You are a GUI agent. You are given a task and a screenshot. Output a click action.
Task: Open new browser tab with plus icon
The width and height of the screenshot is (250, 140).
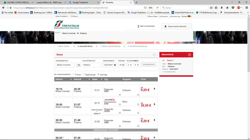click(x=136, y=2)
